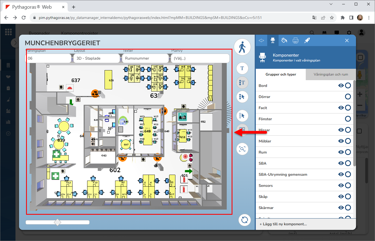The width and height of the screenshot is (375, 241).
Task: Open the Layout dropdown 3D - Staplade
Action: pyautogui.click(x=96, y=58)
